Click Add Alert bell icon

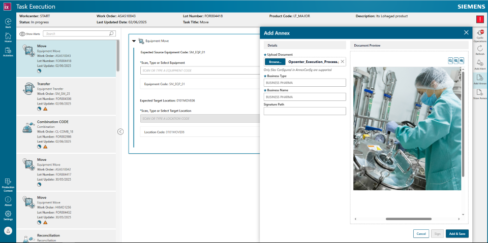click(x=480, y=63)
